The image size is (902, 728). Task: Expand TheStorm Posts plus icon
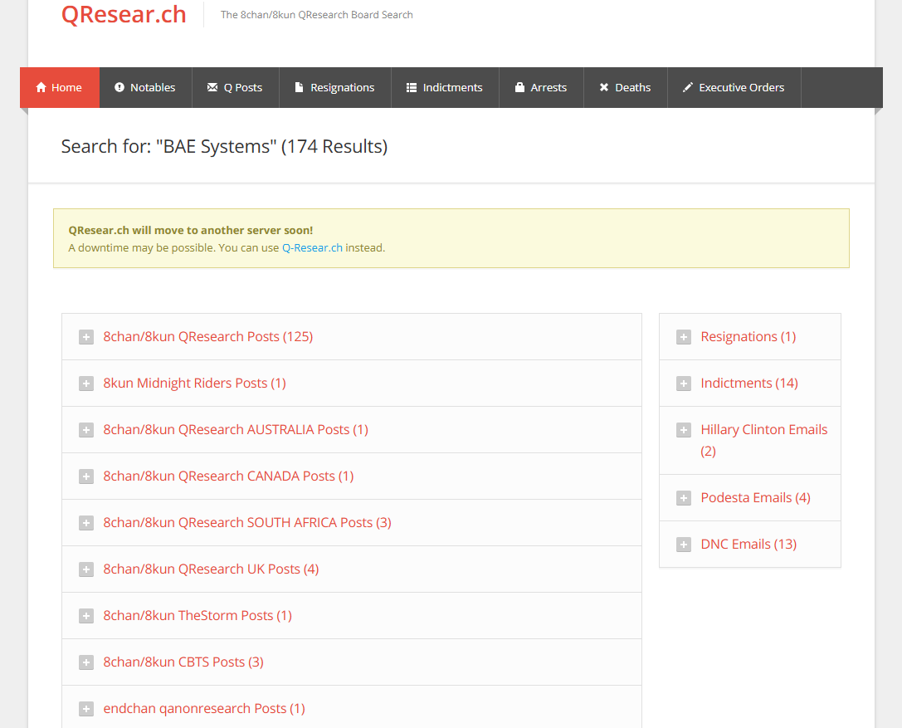coord(86,617)
